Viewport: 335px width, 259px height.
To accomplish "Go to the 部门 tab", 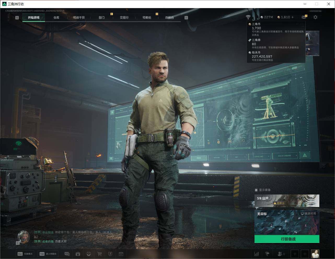I will point(101,17).
